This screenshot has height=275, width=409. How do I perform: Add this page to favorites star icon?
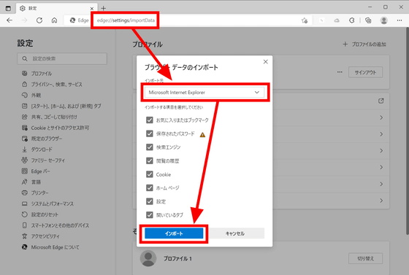click(x=305, y=20)
